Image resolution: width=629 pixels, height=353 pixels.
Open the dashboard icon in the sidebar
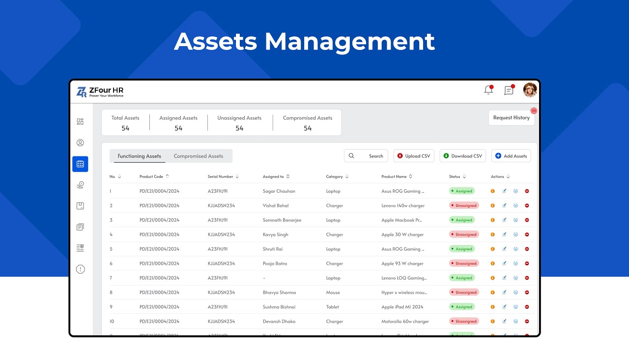(x=80, y=121)
